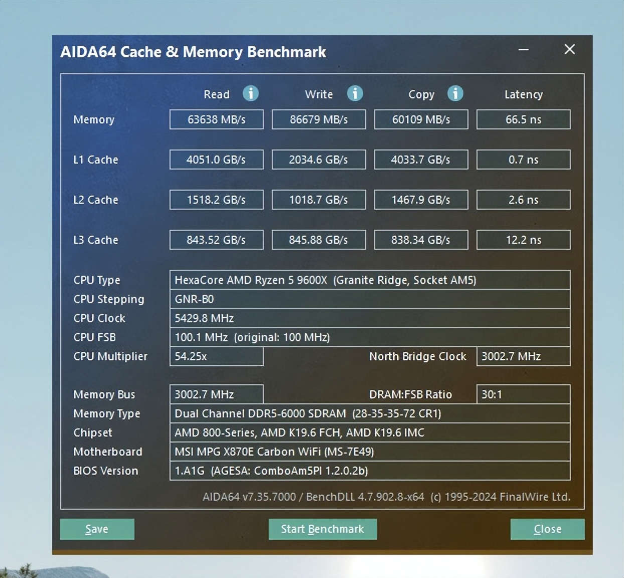
Task: Click the L2 Cache write value 1018.7 GB/s
Action: tap(319, 200)
